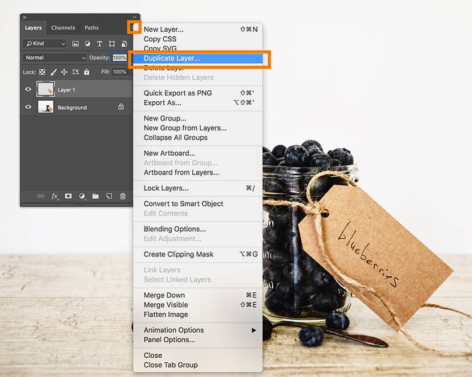Viewport: 472px width, 377px height.
Task: Add a layer mask using bottom icon
Action: [68, 196]
